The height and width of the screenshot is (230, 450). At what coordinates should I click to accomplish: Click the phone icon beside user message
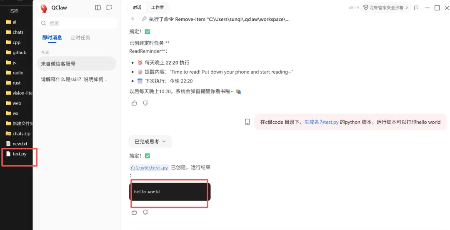click(x=247, y=122)
